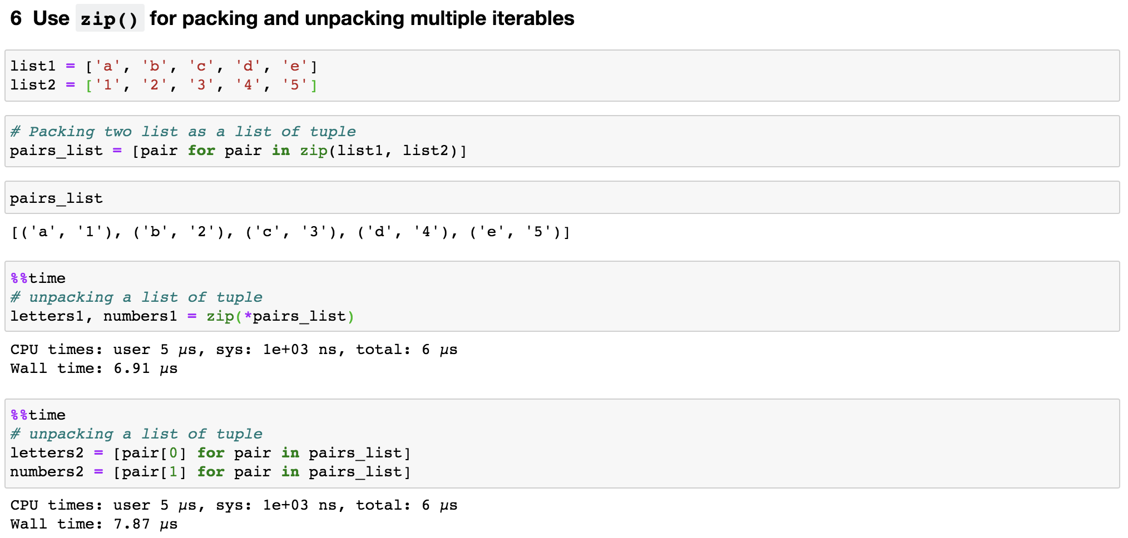Click the 'Wall time: 7.87 µs' output
This screenshot has width=1128, height=538.
point(94,524)
